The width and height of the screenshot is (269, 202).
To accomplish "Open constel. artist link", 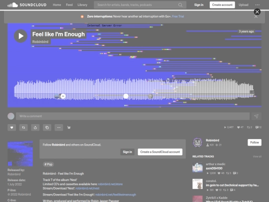I will coord(211,181).
